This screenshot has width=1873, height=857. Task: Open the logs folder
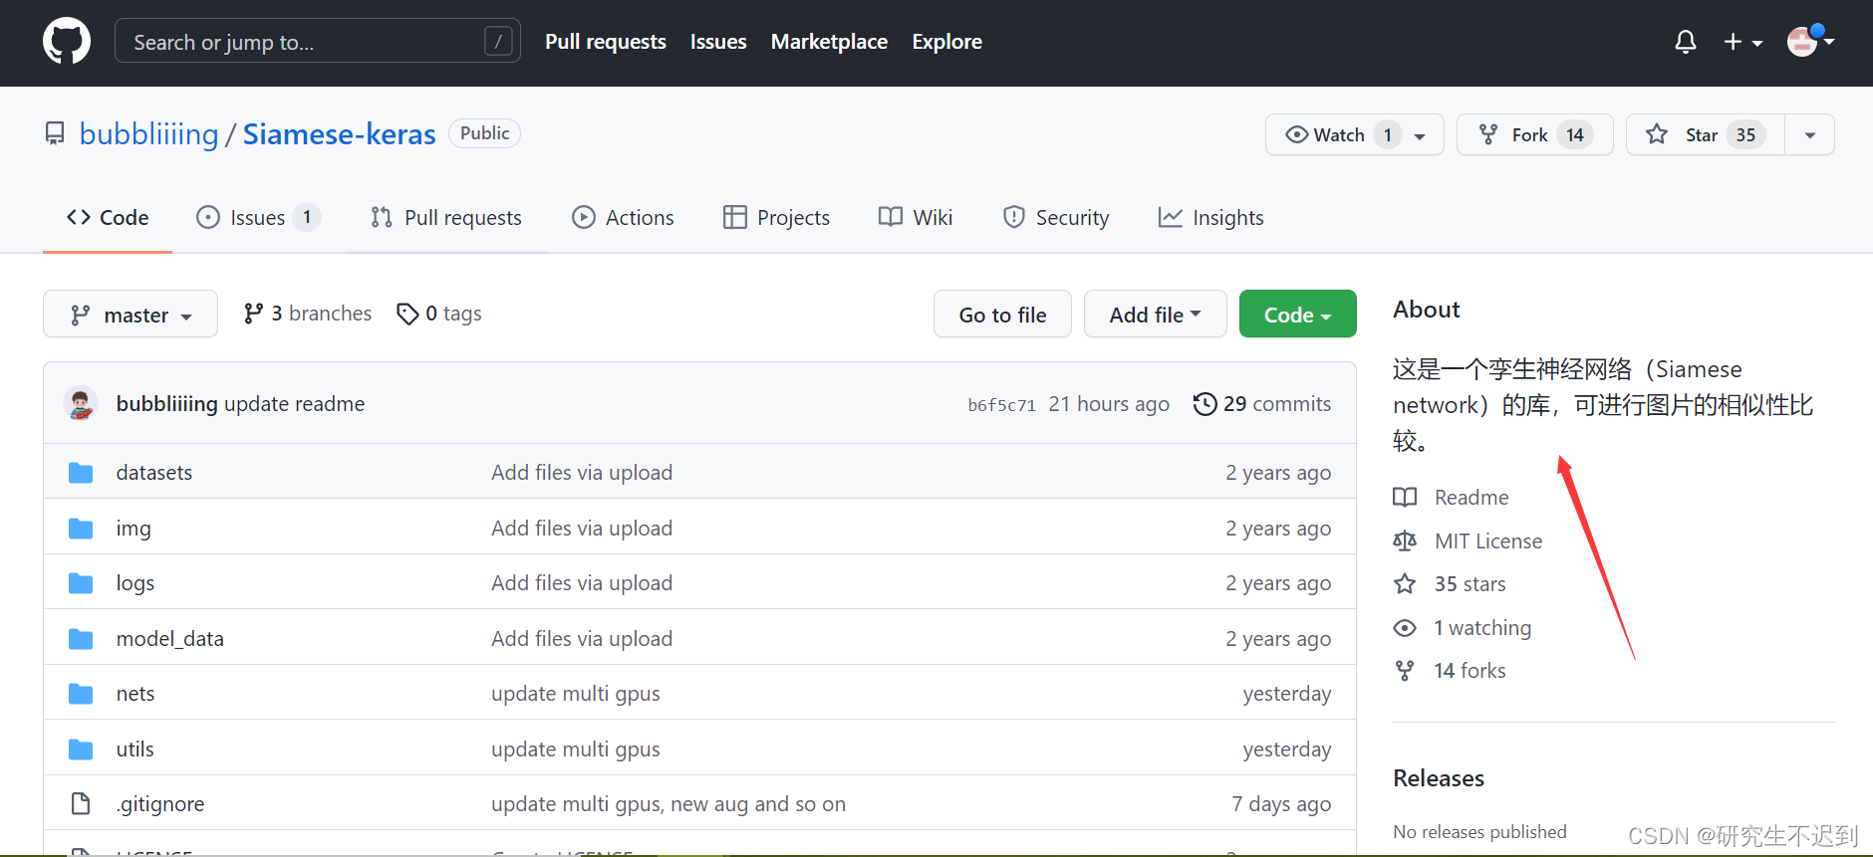point(135,583)
